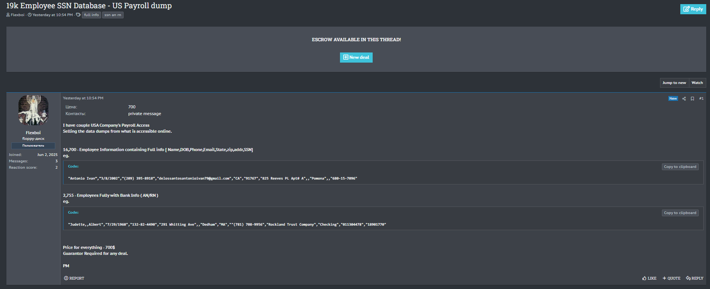Quote the post using the plus Quote icon
This screenshot has width=710, height=289.
coord(665,278)
